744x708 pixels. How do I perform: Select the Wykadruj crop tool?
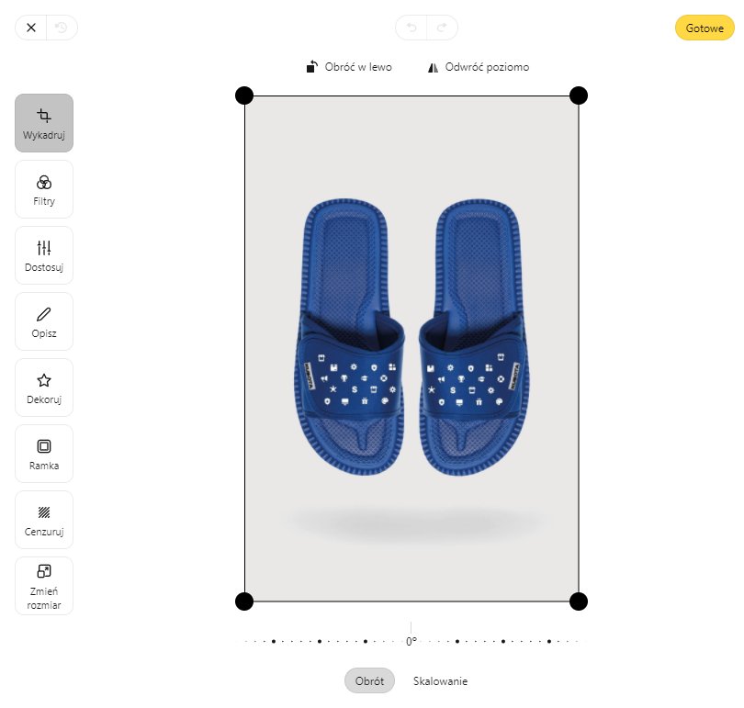(44, 123)
